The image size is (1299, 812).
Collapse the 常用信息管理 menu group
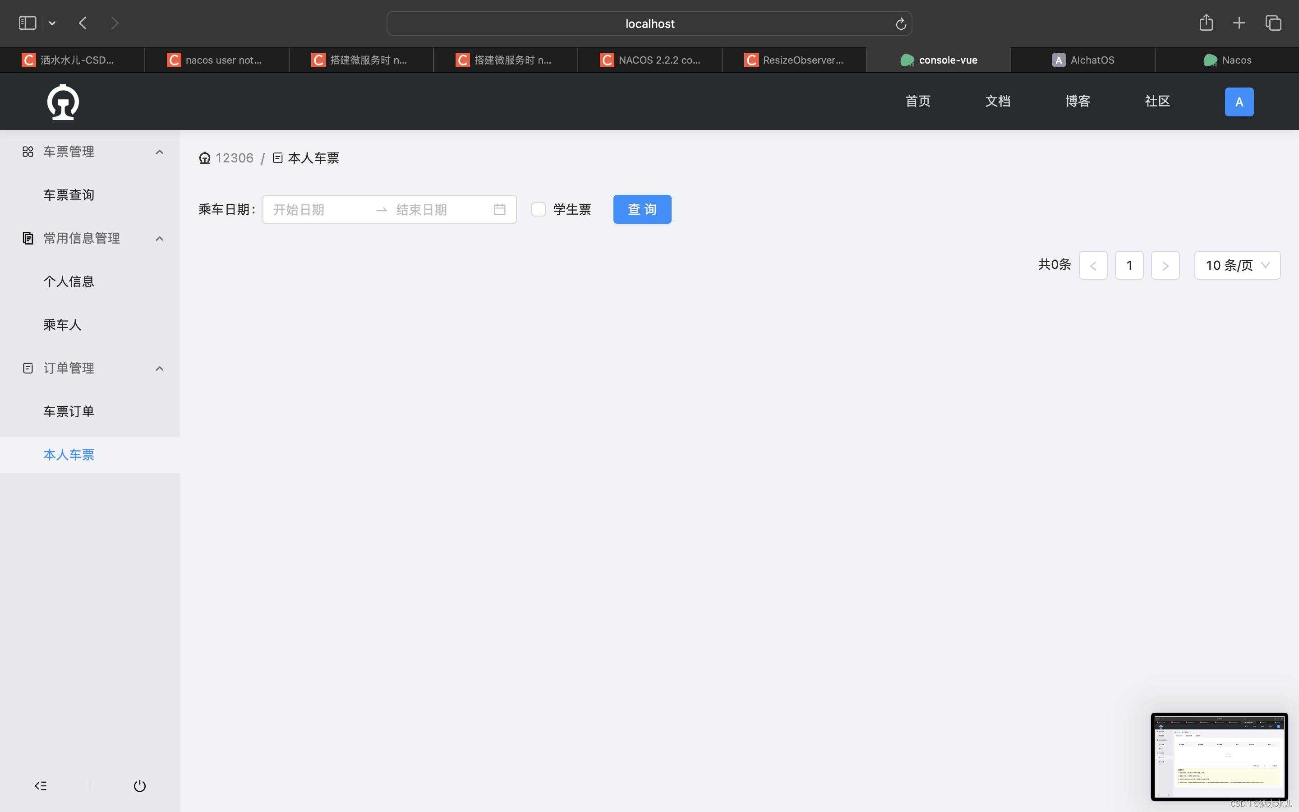[x=159, y=239]
